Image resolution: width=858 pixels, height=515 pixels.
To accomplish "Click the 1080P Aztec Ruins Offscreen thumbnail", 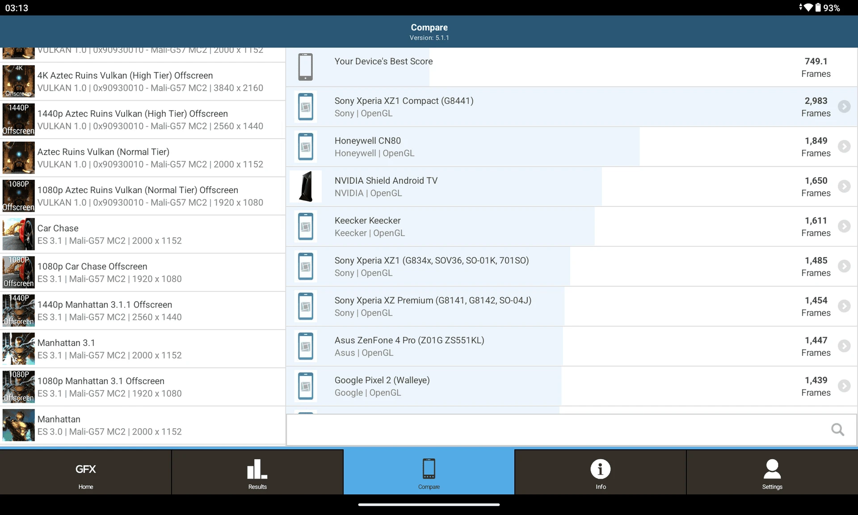I will click(x=18, y=196).
